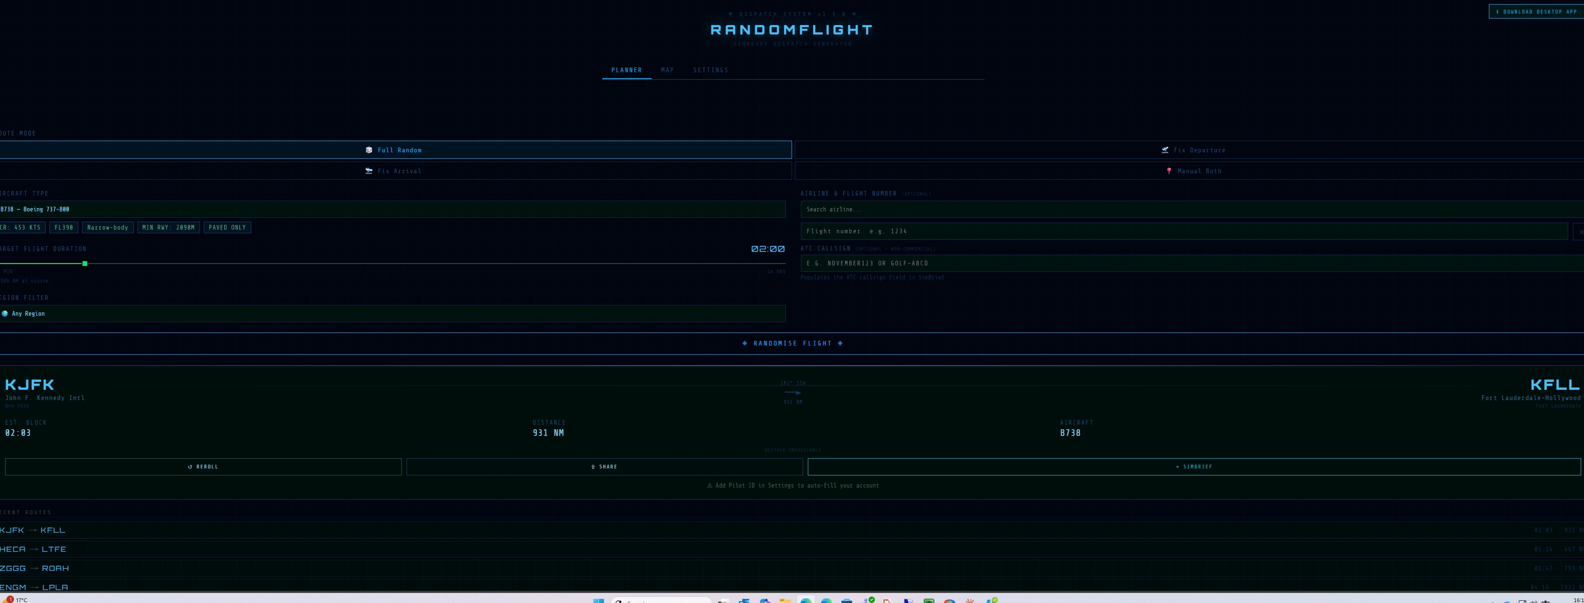Click the Reroll button
The height and width of the screenshot is (603, 1584).
point(203,467)
